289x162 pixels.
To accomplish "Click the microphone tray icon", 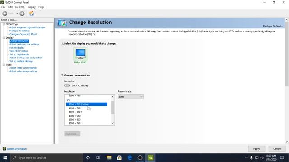I will 252,158.
